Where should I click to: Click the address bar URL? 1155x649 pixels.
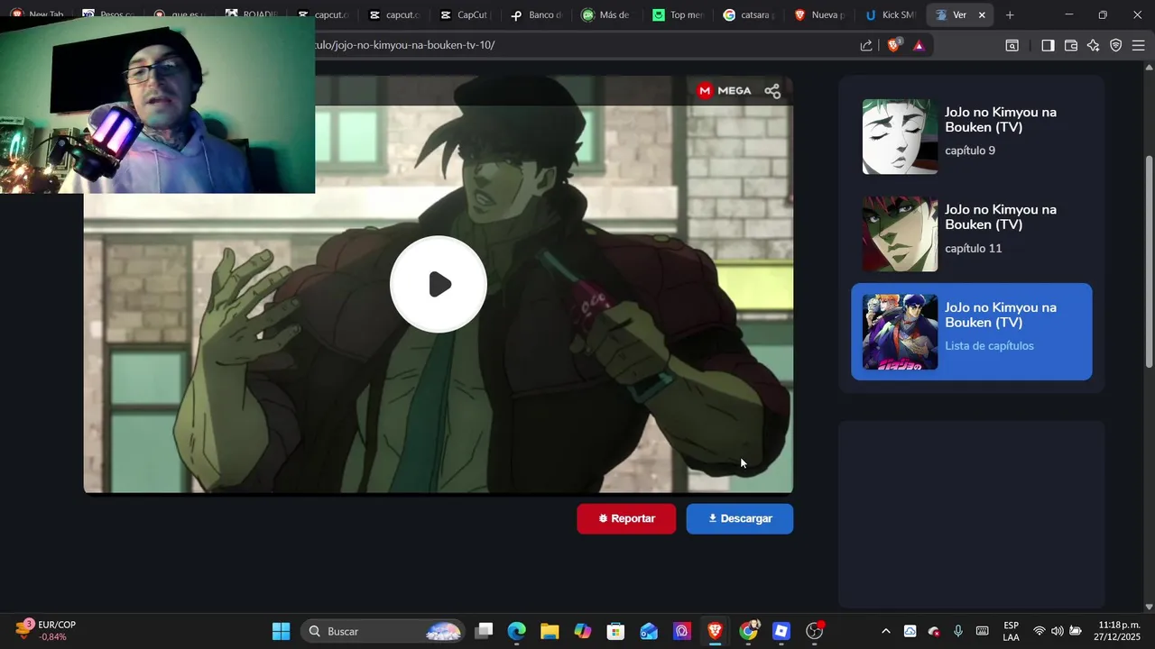point(406,45)
